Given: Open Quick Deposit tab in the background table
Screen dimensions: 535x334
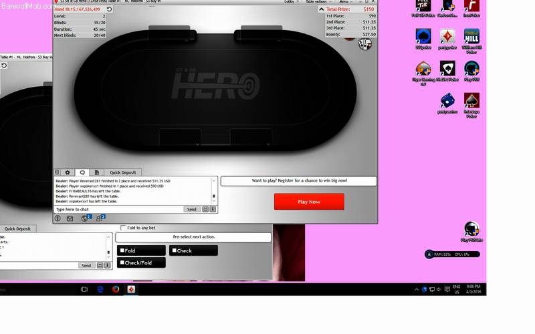Looking at the screenshot, I should (x=17, y=228).
